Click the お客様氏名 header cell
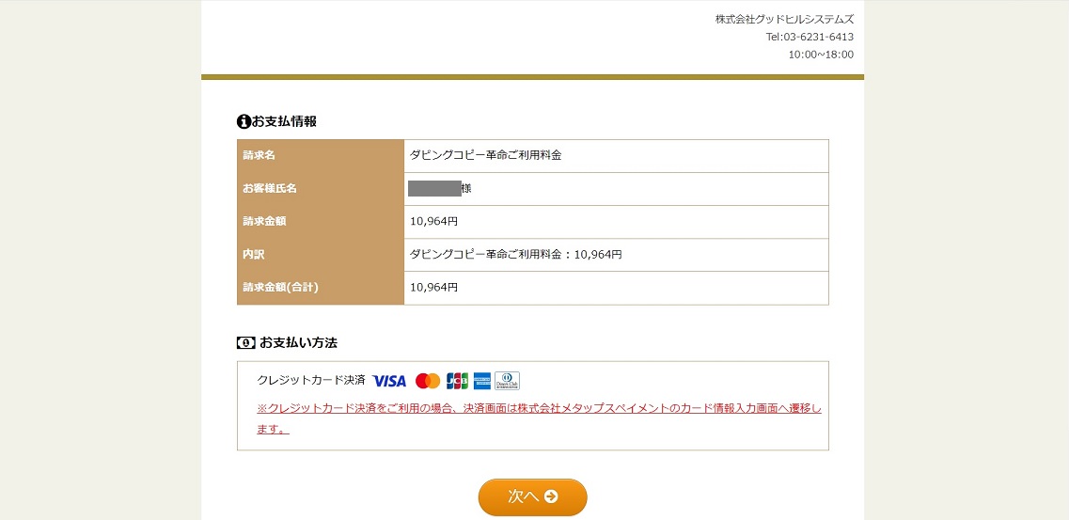 [x=321, y=189]
